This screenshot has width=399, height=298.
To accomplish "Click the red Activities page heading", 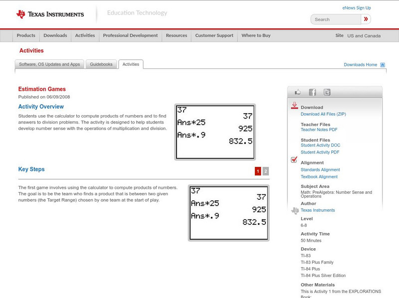I will click(x=31, y=50).
